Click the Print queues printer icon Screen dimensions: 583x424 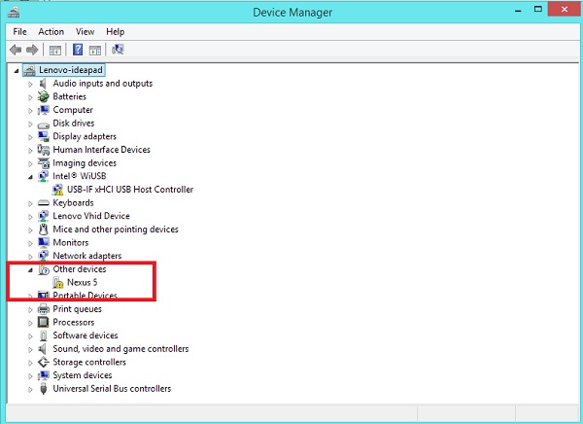tap(43, 309)
